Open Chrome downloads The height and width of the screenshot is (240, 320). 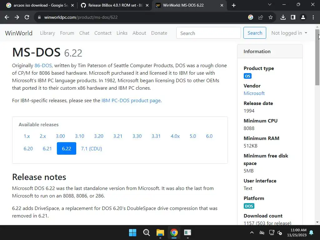coord(283,17)
